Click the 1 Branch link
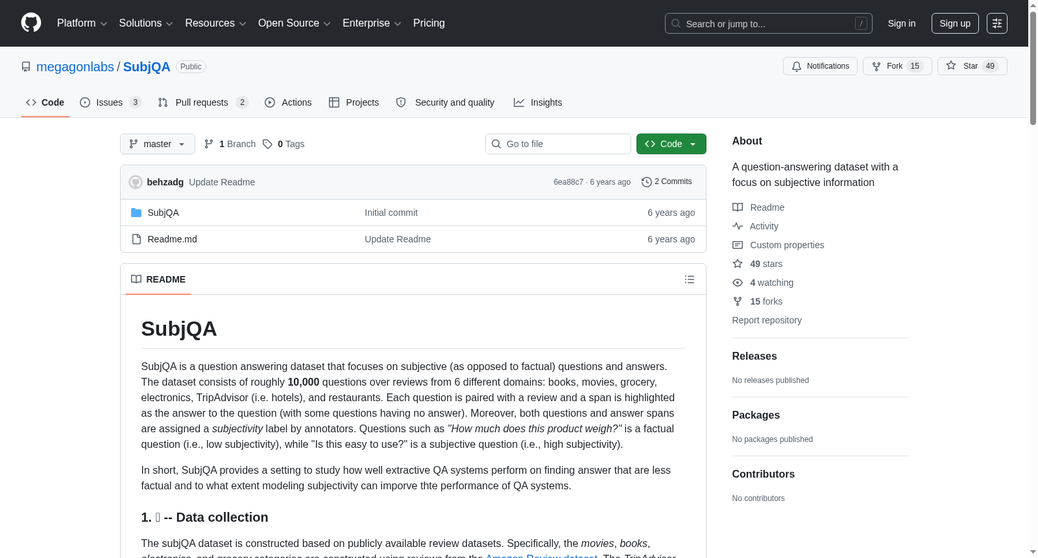 pyautogui.click(x=230, y=144)
